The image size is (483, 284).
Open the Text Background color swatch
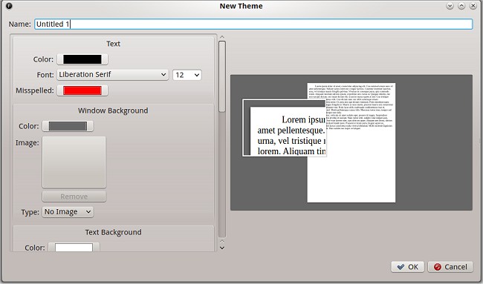[x=74, y=247]
